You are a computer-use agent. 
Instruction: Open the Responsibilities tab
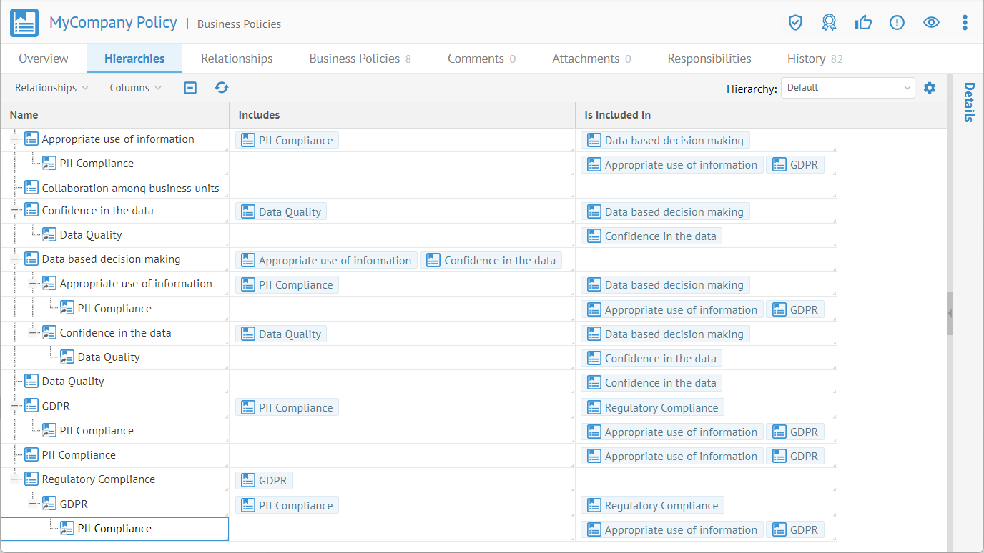[x=709, y=59]
